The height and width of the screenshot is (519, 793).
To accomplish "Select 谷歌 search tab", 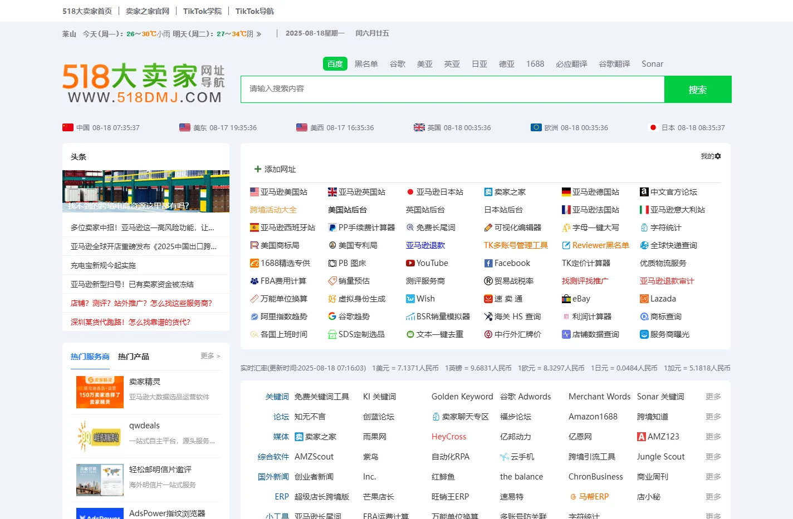I will click(x=398, y=64).
